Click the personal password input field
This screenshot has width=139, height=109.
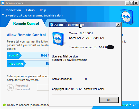43,87
